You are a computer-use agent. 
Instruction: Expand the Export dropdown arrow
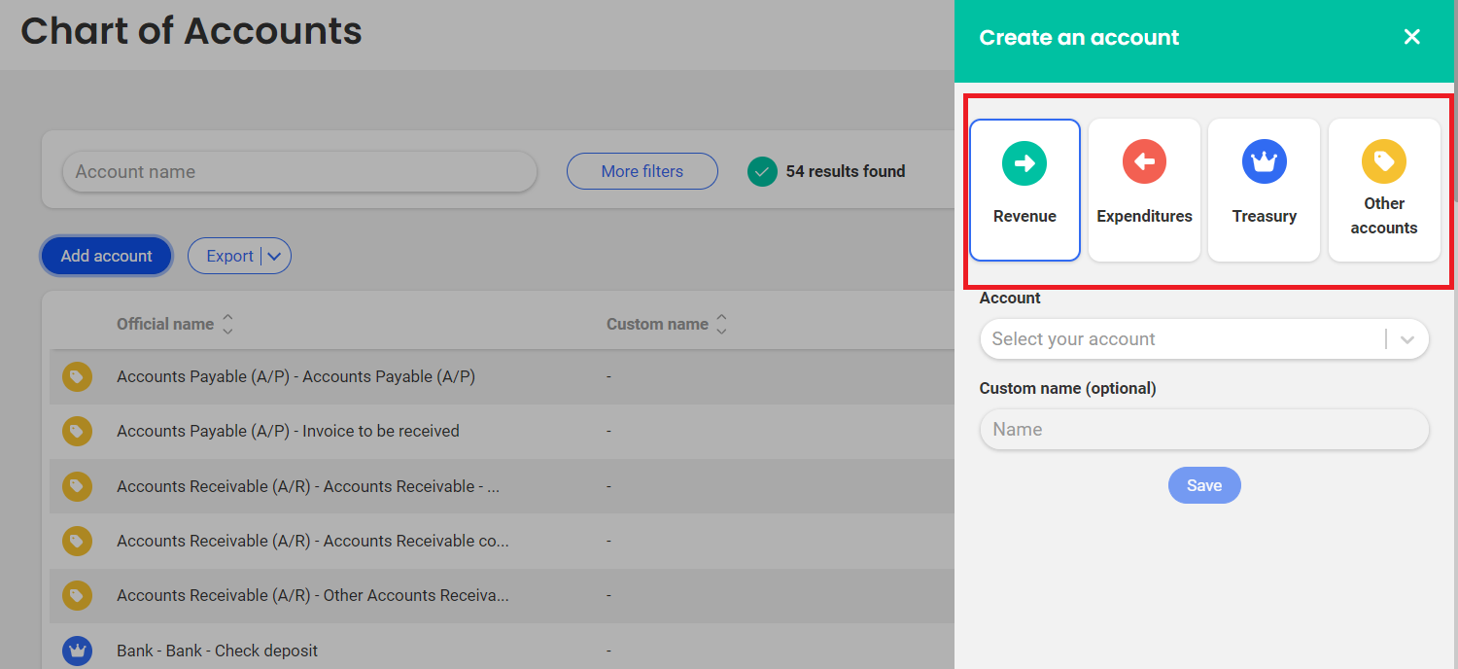tap(274, 257)
